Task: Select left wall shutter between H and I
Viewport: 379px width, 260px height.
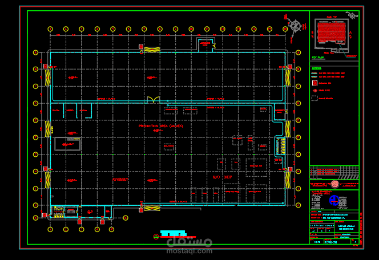Action: click(x=47, y=180)
